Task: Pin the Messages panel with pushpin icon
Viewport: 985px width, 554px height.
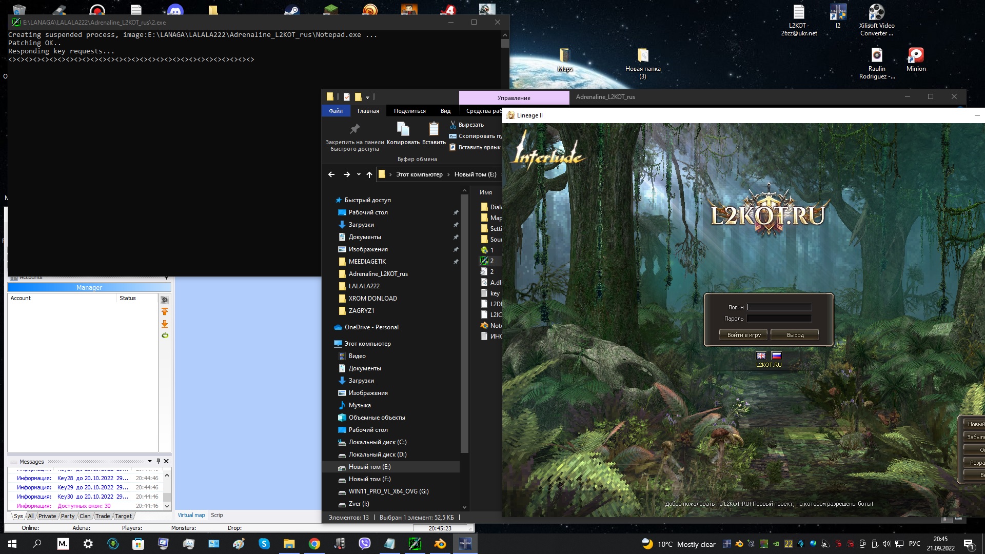Action: click(x=158, y=461)
